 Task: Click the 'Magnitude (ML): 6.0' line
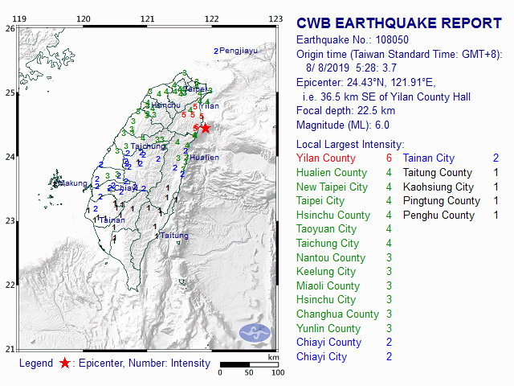[x=343, y=125]
